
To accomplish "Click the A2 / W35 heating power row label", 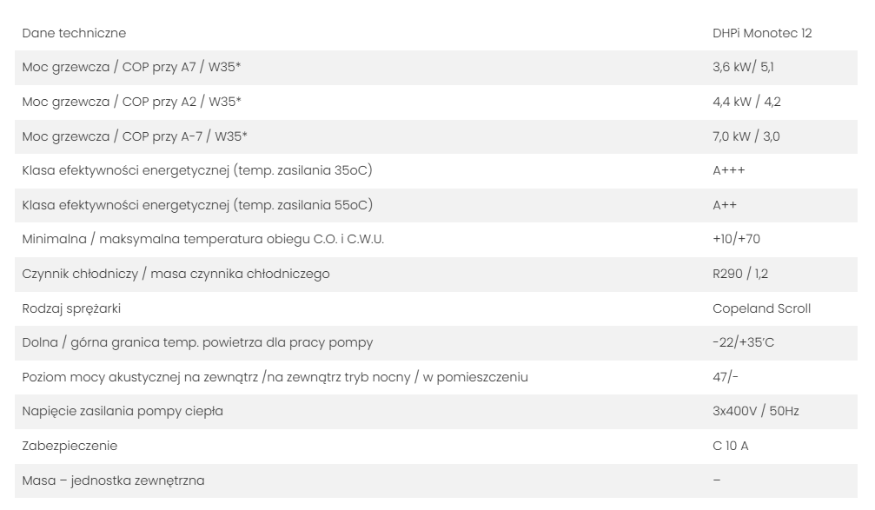I will [131, 102].
